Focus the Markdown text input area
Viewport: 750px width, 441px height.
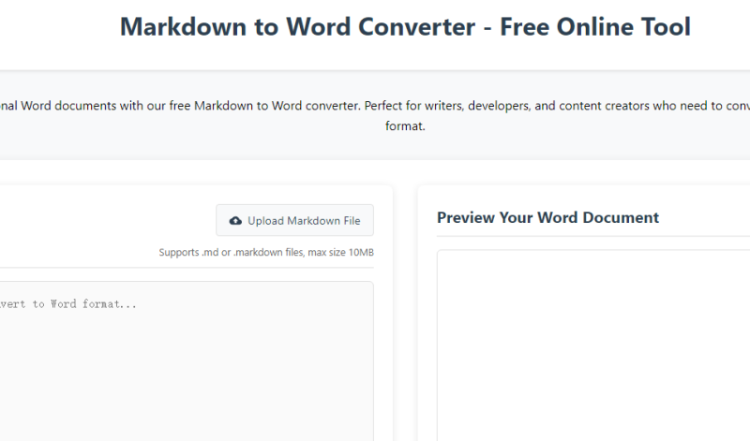point(187,375)
